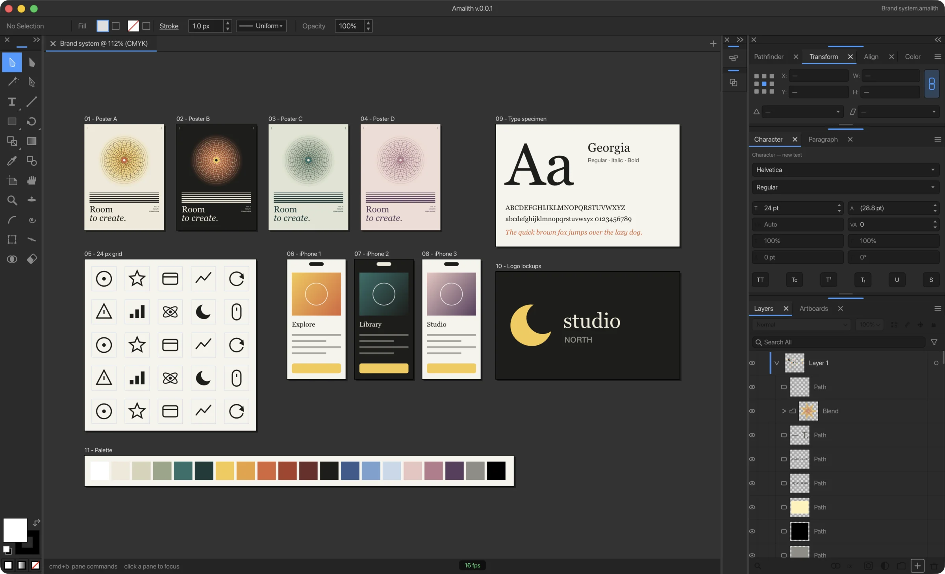
Task: Select the Free Transform tool
Action: 12,239
